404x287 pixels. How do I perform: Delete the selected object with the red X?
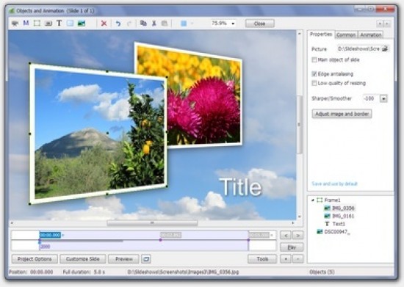point(104,23)
